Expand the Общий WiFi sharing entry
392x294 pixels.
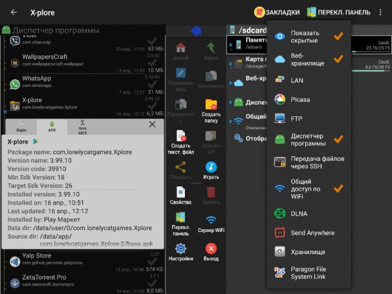click(x=231, y=122)
